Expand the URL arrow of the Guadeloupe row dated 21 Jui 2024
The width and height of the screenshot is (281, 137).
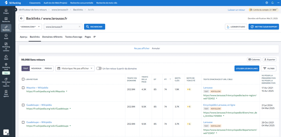pyautogui.click(x=70, y=108)
